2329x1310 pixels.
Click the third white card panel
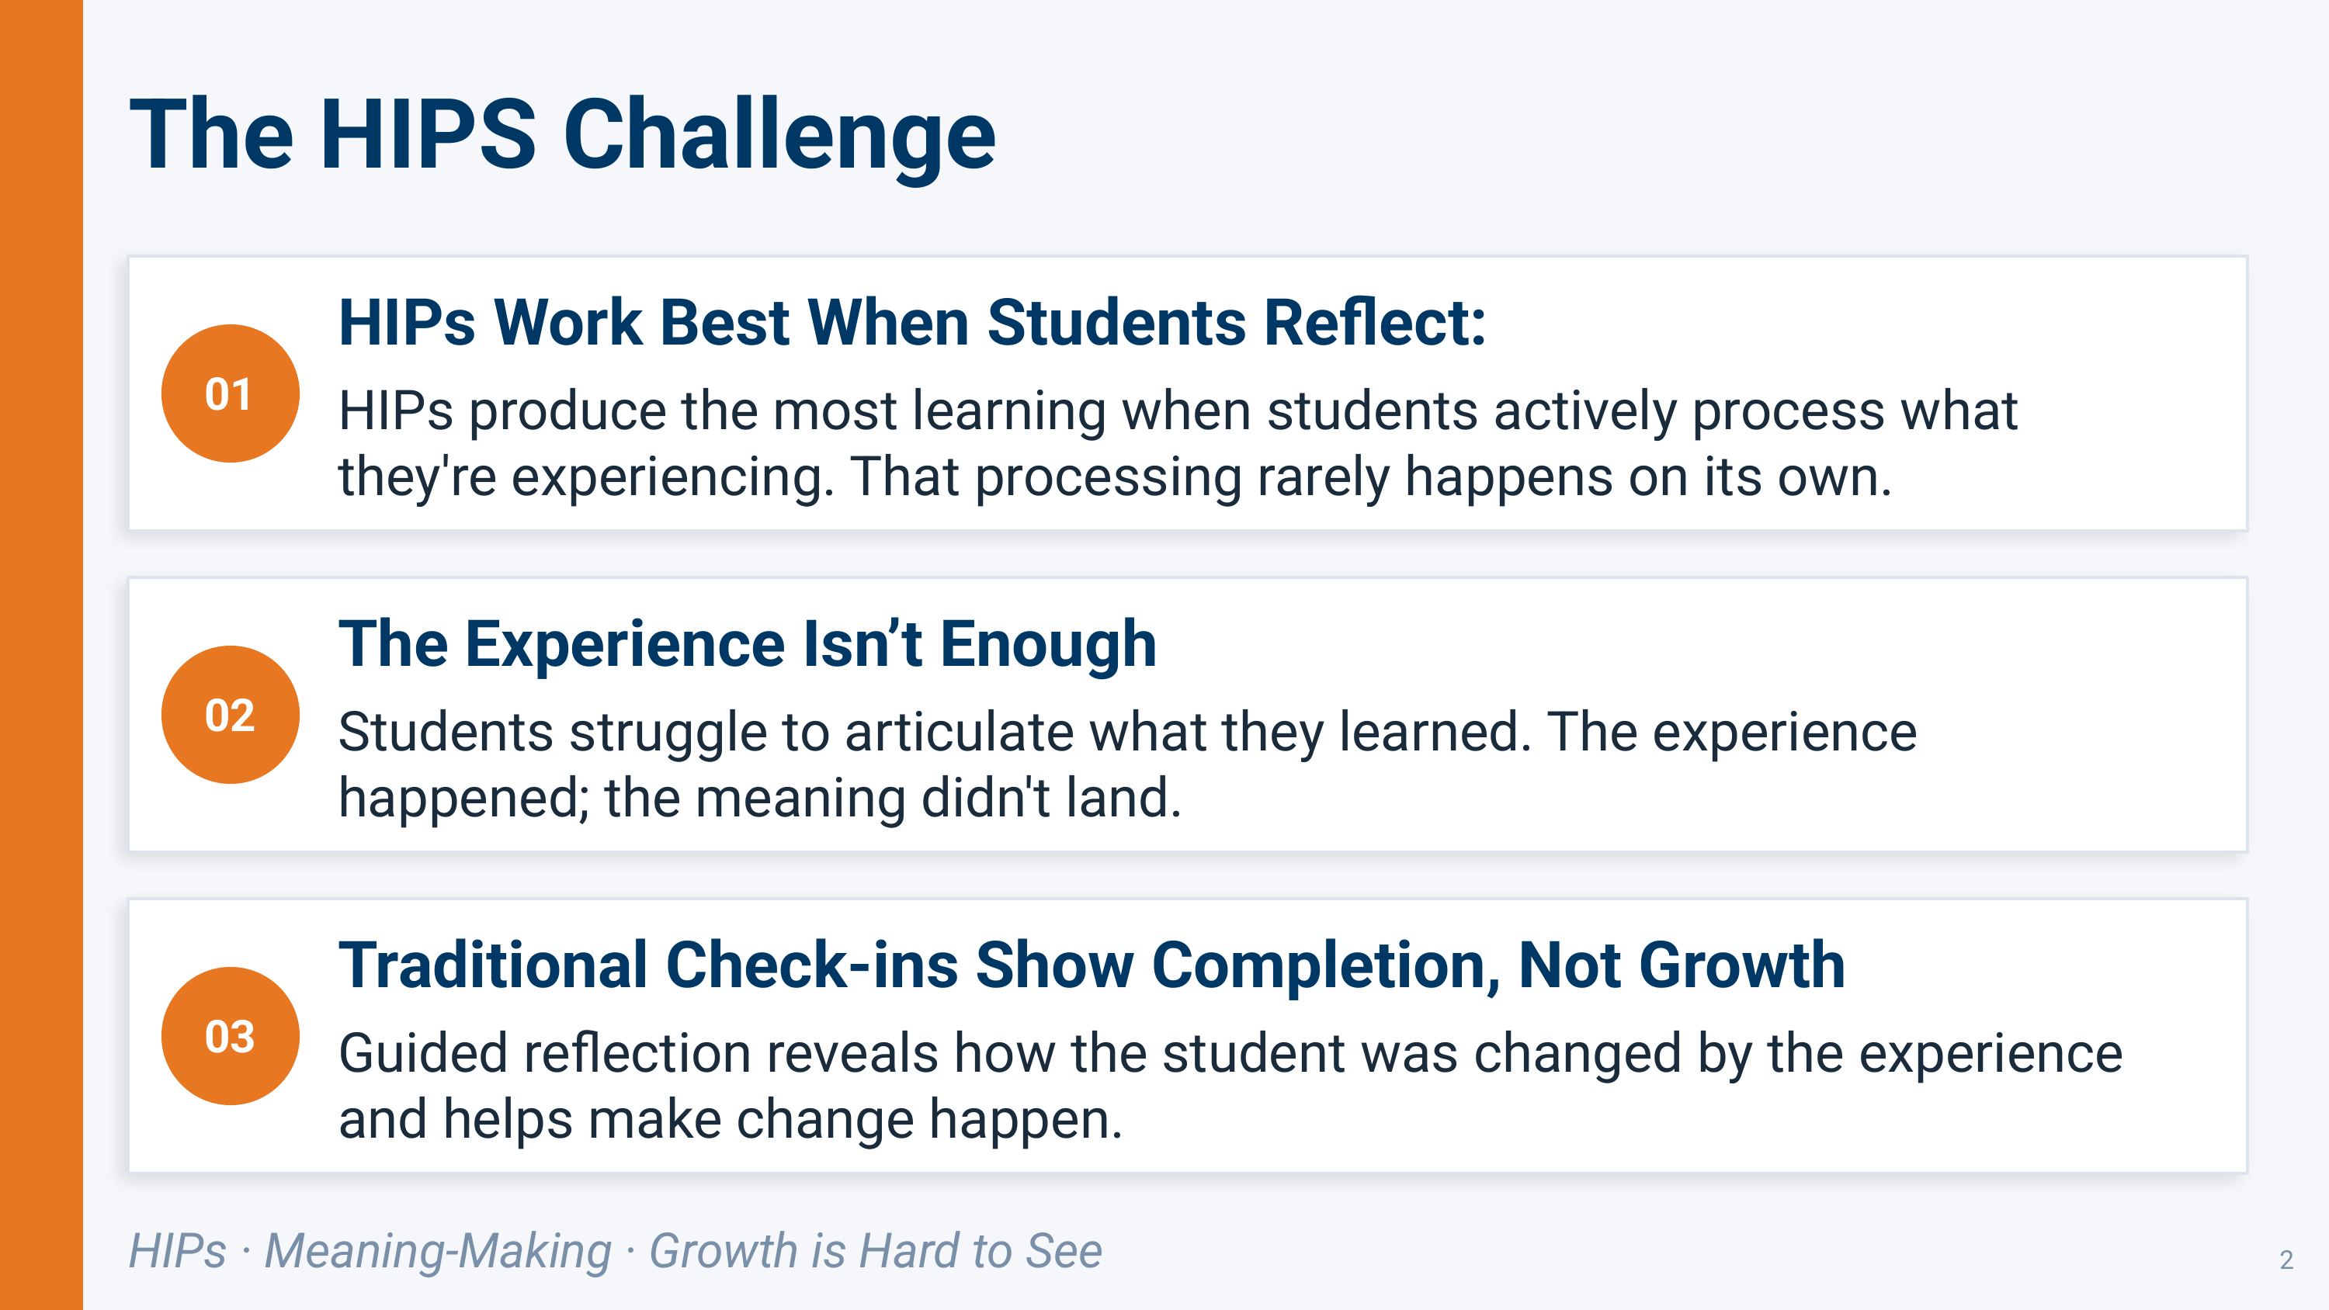pyautogui.click(x=1187, y=1036)
